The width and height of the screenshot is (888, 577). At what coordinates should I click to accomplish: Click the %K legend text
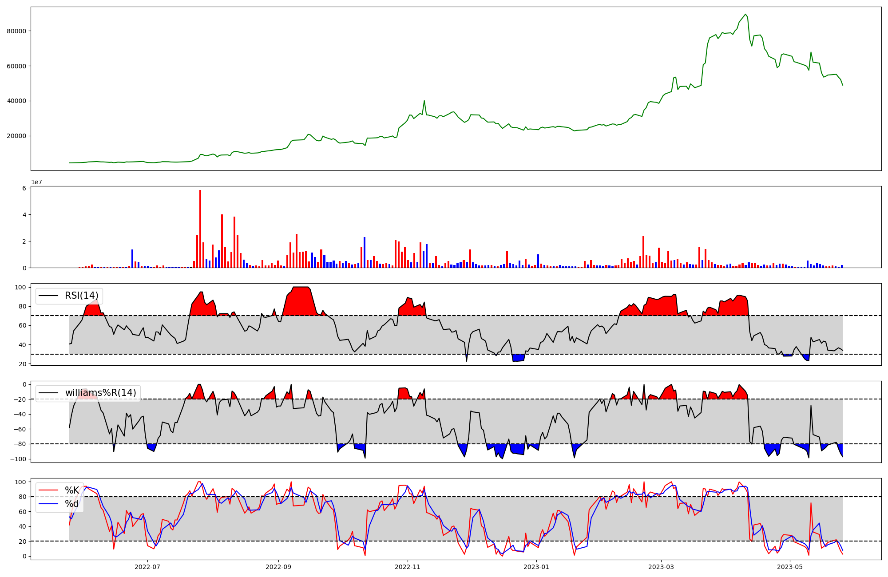72,490
